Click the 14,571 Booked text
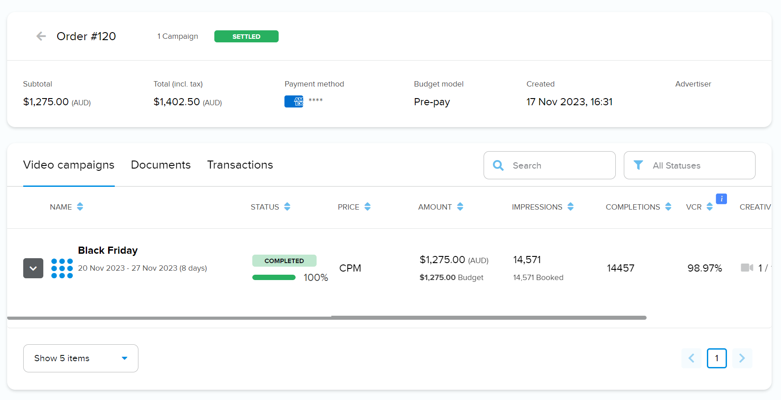 click(538, 277)
